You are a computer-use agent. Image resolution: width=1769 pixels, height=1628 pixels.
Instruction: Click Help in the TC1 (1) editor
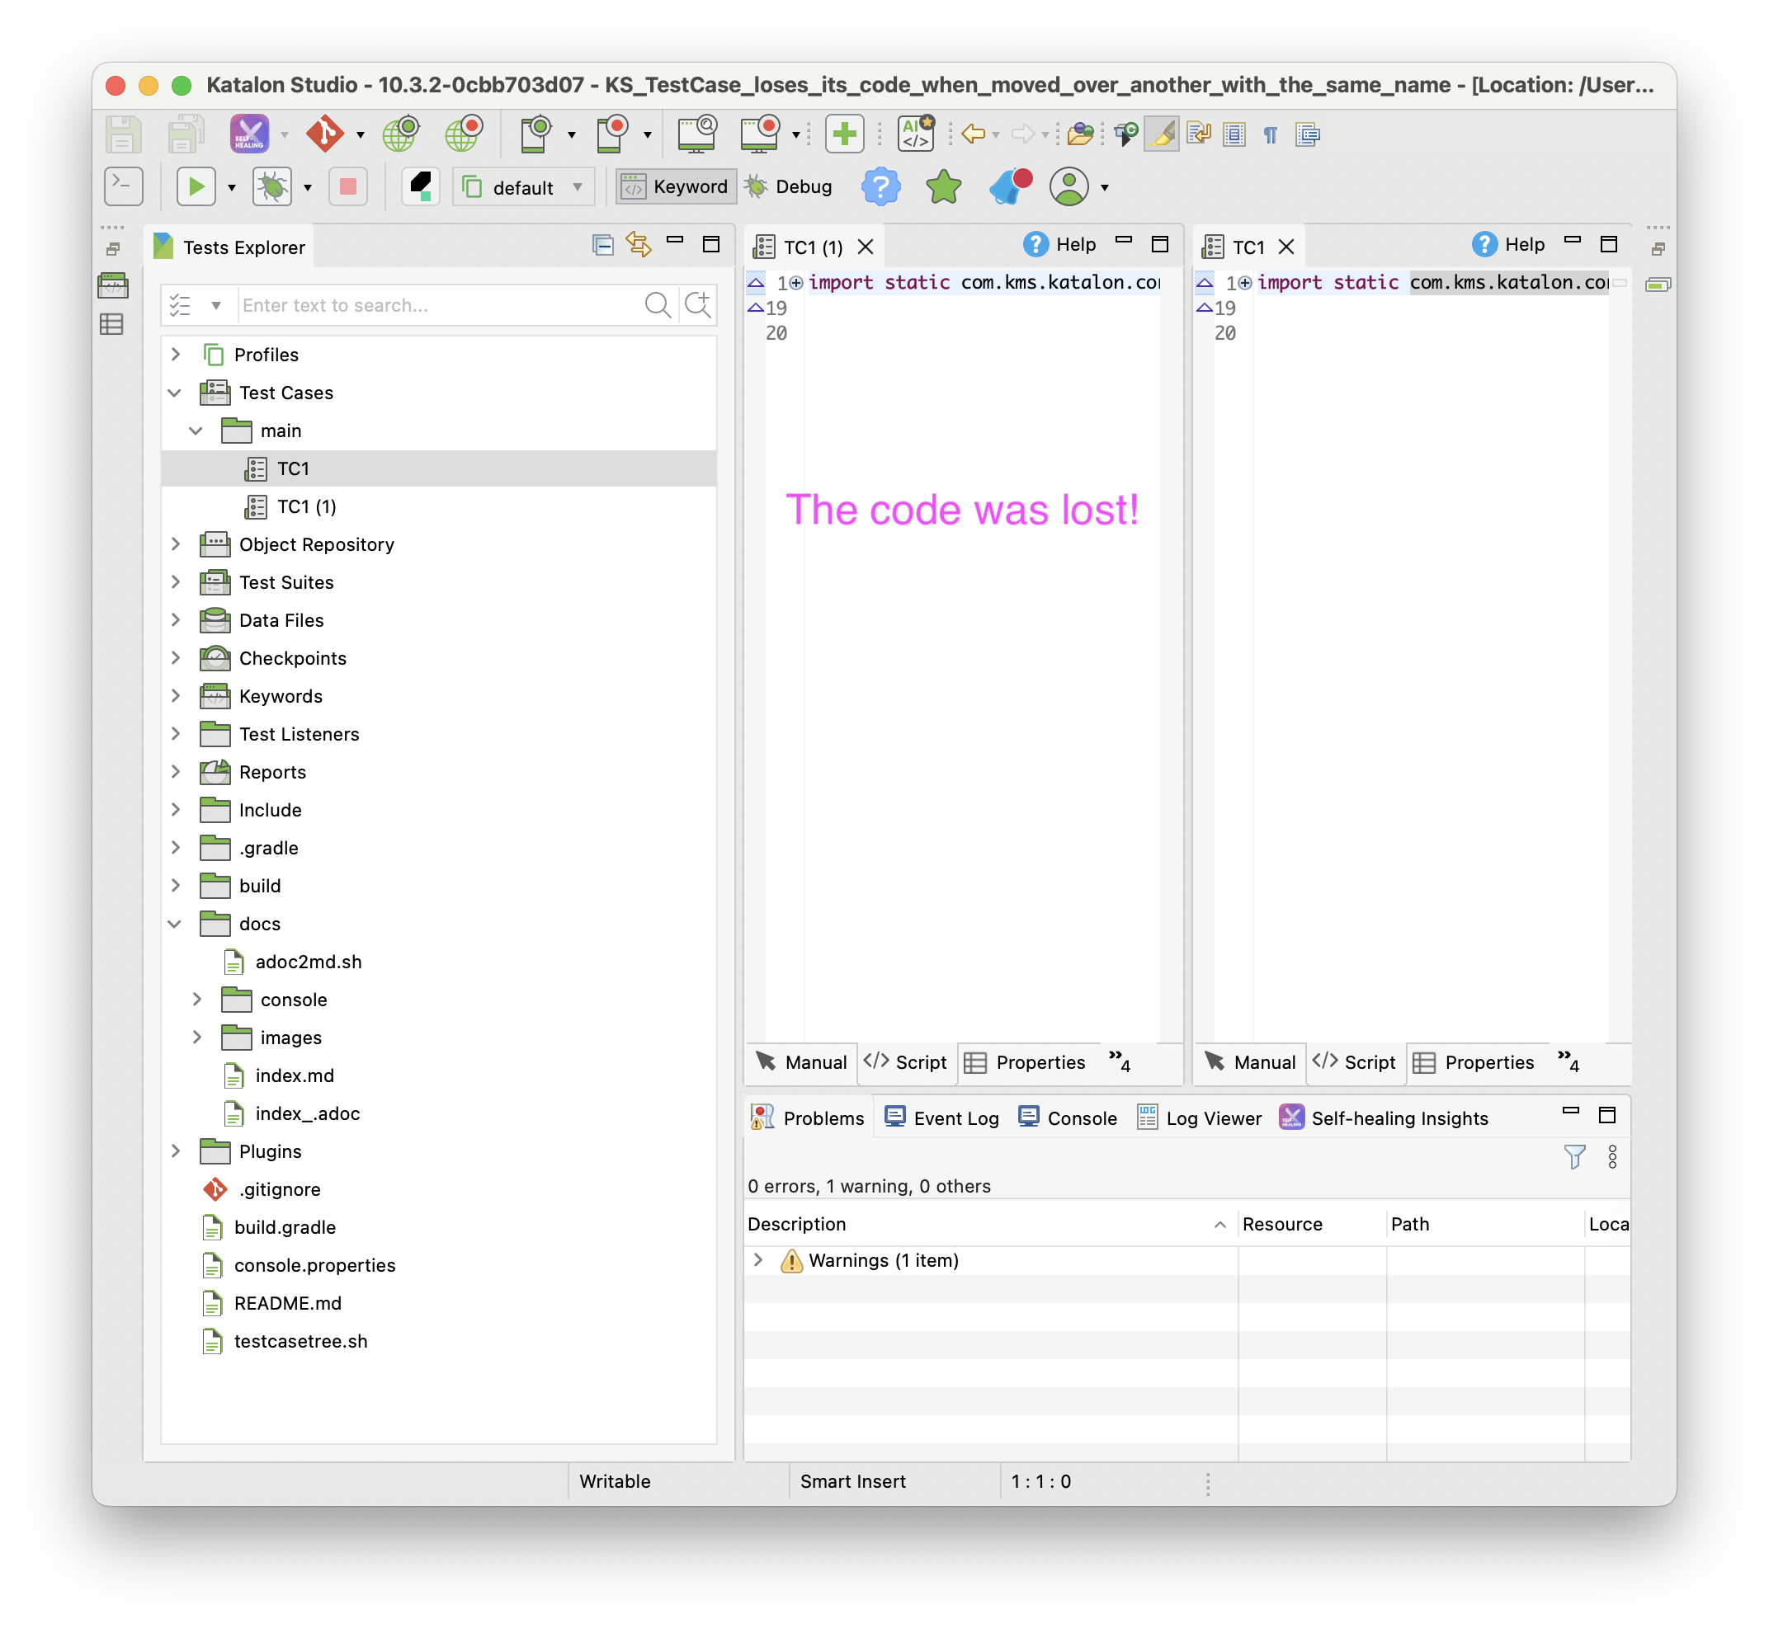1060,245
